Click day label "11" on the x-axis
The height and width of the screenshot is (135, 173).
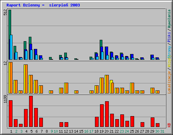point(61,131)
